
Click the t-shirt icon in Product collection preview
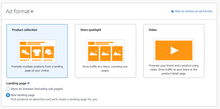point(36,52)
